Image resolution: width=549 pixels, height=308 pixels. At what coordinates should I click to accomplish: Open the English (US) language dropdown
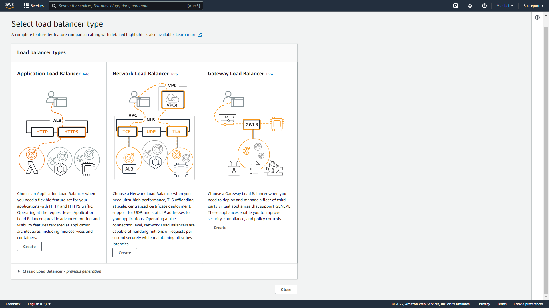[39, 304]
